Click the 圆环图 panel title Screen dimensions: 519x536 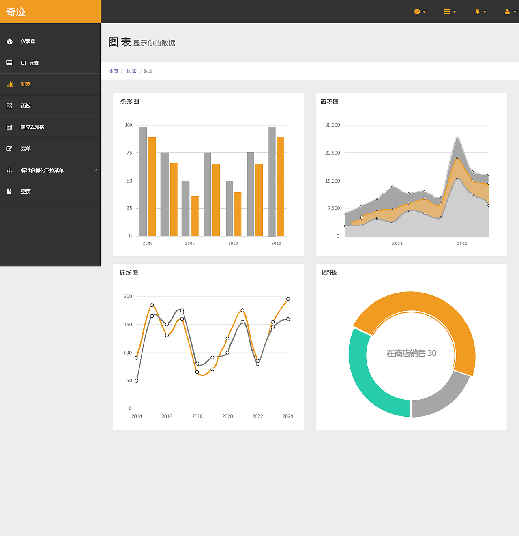coord(330,272)
